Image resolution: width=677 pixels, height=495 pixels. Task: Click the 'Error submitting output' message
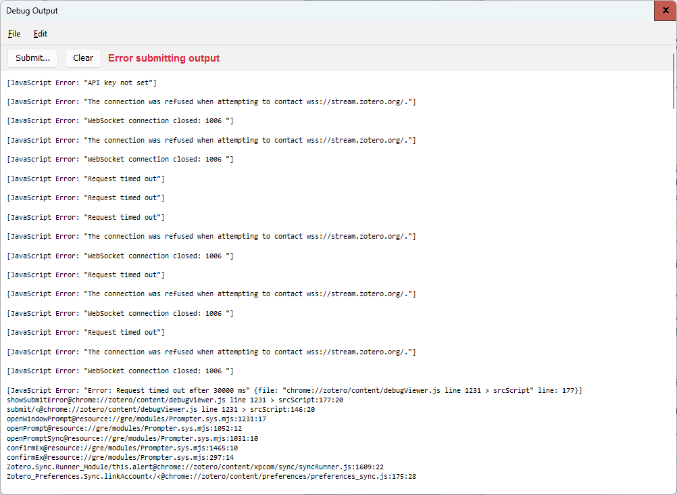(x=164, y=58)
